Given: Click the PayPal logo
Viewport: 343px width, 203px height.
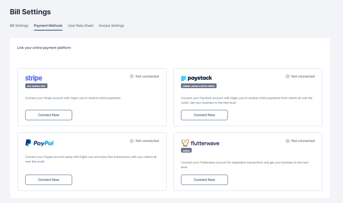Looking at the screenshot, I should (x=40, y=143).
